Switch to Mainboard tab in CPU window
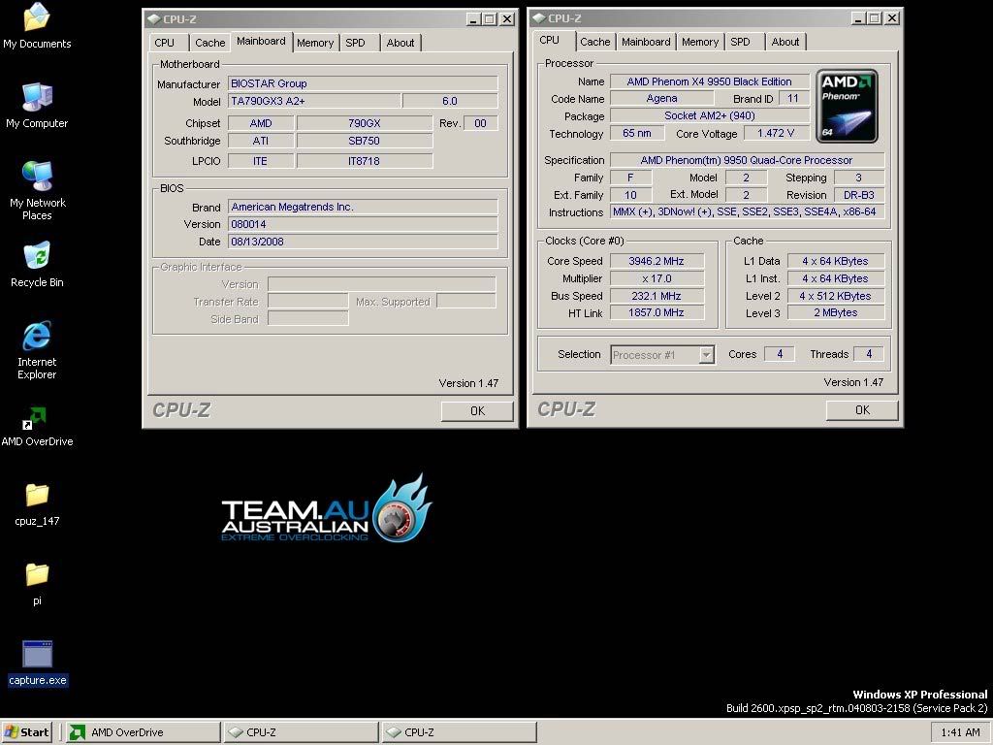Viewport: 993px width, 745px height. (x=646, y=42)
